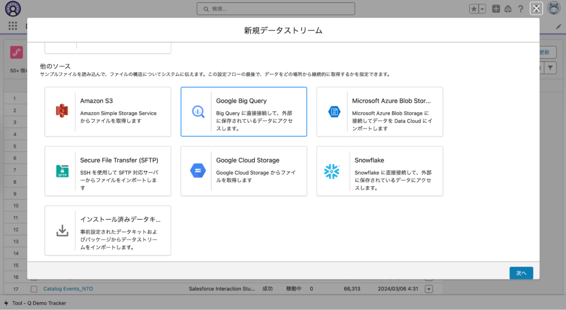This screenshot has height=310, width=566.
Task: Expand the favorites list dropdown arrow
Action: 482,9
